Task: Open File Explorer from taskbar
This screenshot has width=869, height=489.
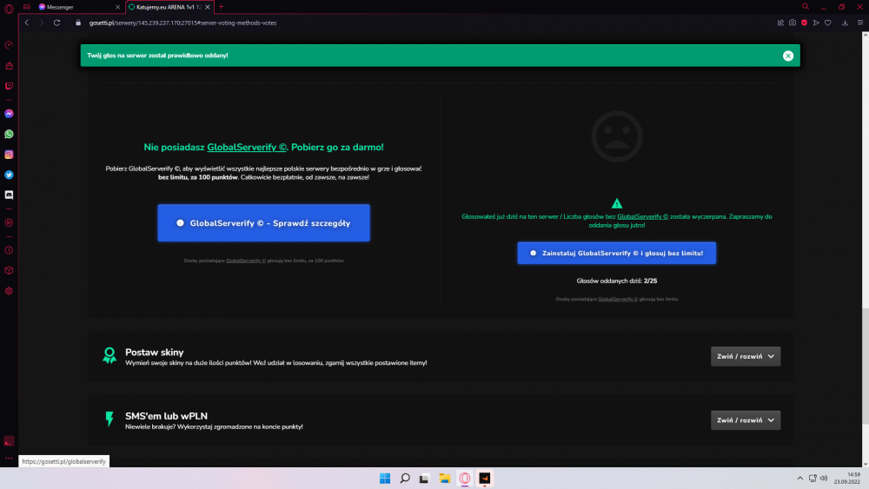Action: tap(444, 479)
